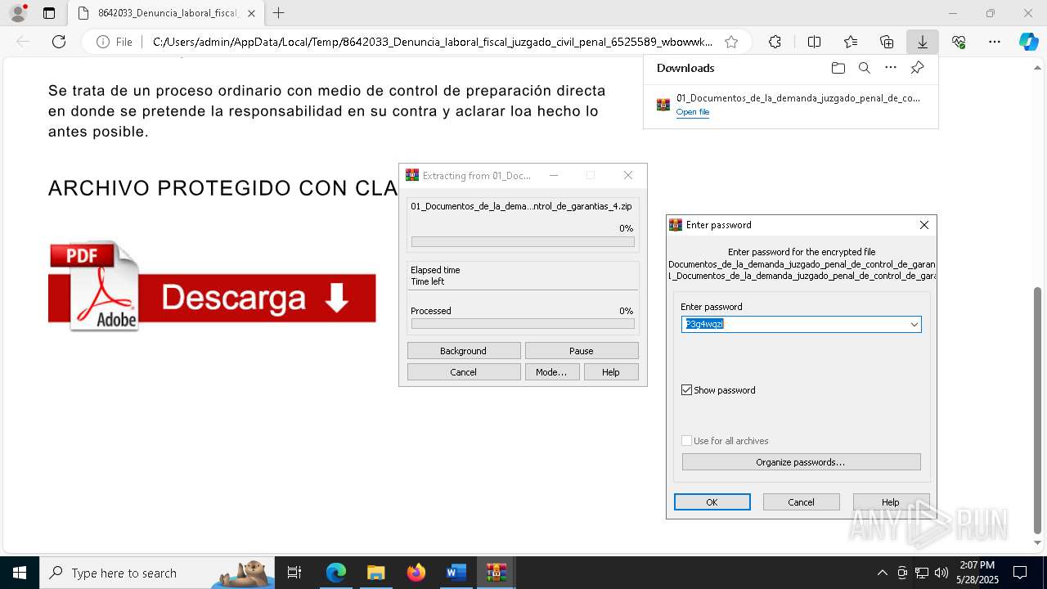Close the Enter password dialog

[x=924, y=225]
